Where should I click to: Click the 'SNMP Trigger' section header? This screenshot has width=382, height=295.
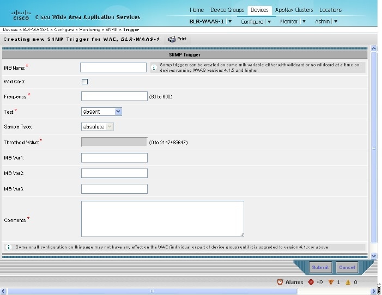pos(184,55)
